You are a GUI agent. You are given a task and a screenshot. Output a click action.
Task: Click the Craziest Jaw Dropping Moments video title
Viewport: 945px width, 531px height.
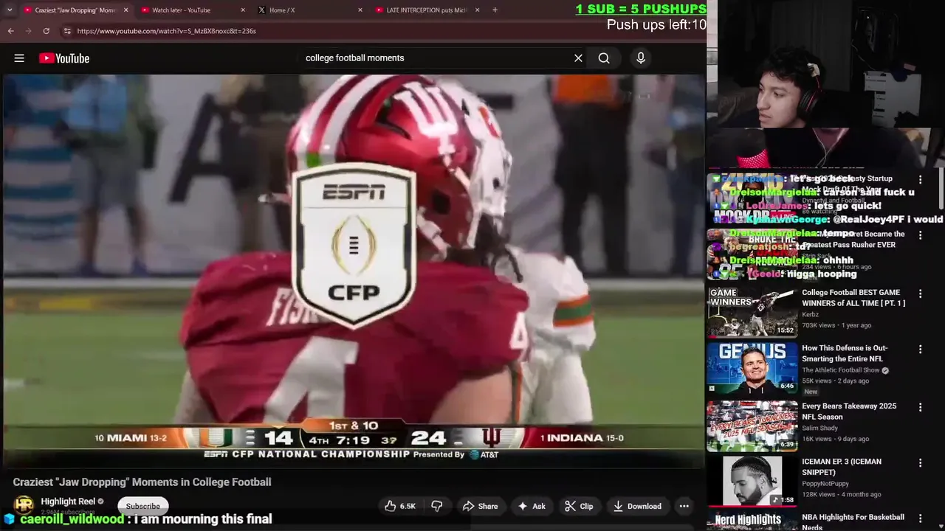point(142,482)
